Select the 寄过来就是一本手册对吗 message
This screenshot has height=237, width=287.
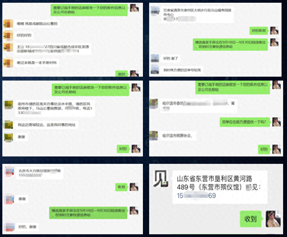click(37, 63)
